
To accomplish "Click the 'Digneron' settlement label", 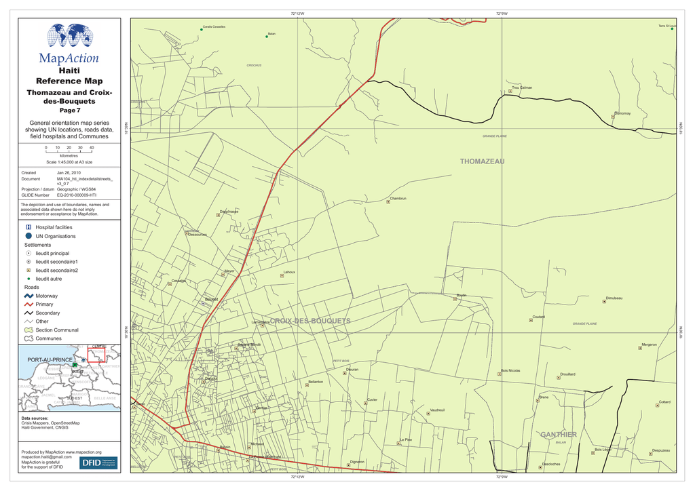I will tap(357, 462).
